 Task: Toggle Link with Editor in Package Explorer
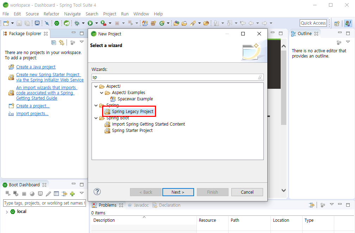[62, 42]
